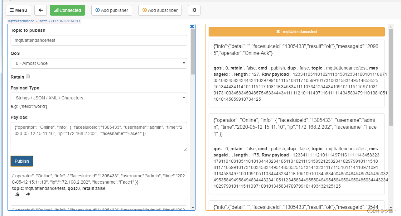Copy the first published payload to the publisher form
401x216 pixels.
[17, 194]
